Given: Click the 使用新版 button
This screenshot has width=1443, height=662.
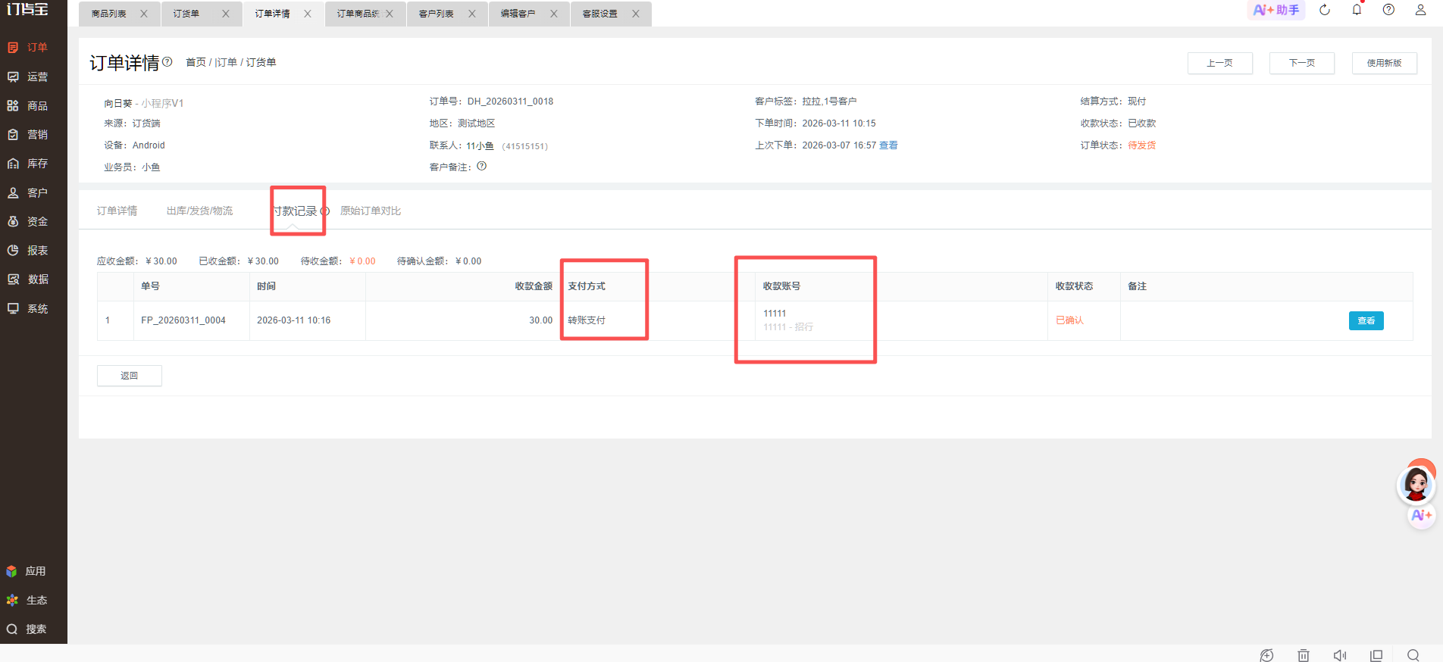Looking at the screenshot, I should tap(1385, 63).
